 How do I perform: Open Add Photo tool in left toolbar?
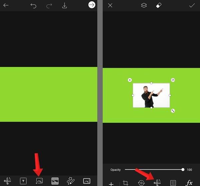(39, 181)
